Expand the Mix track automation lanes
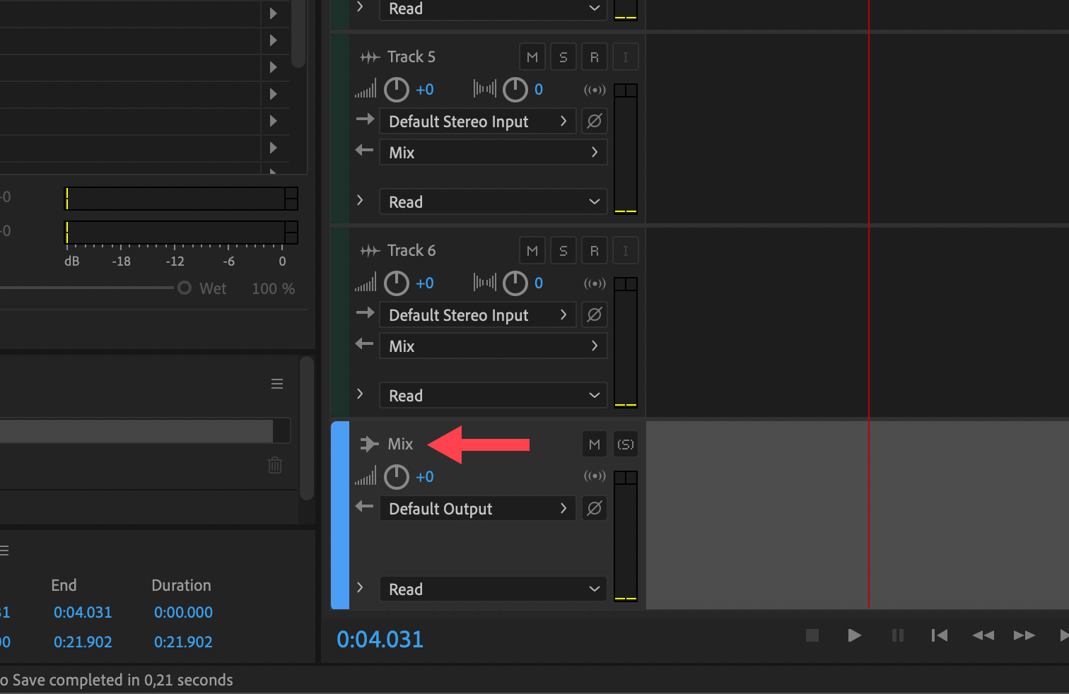The image size is (1069, 694). click(361, 588)
